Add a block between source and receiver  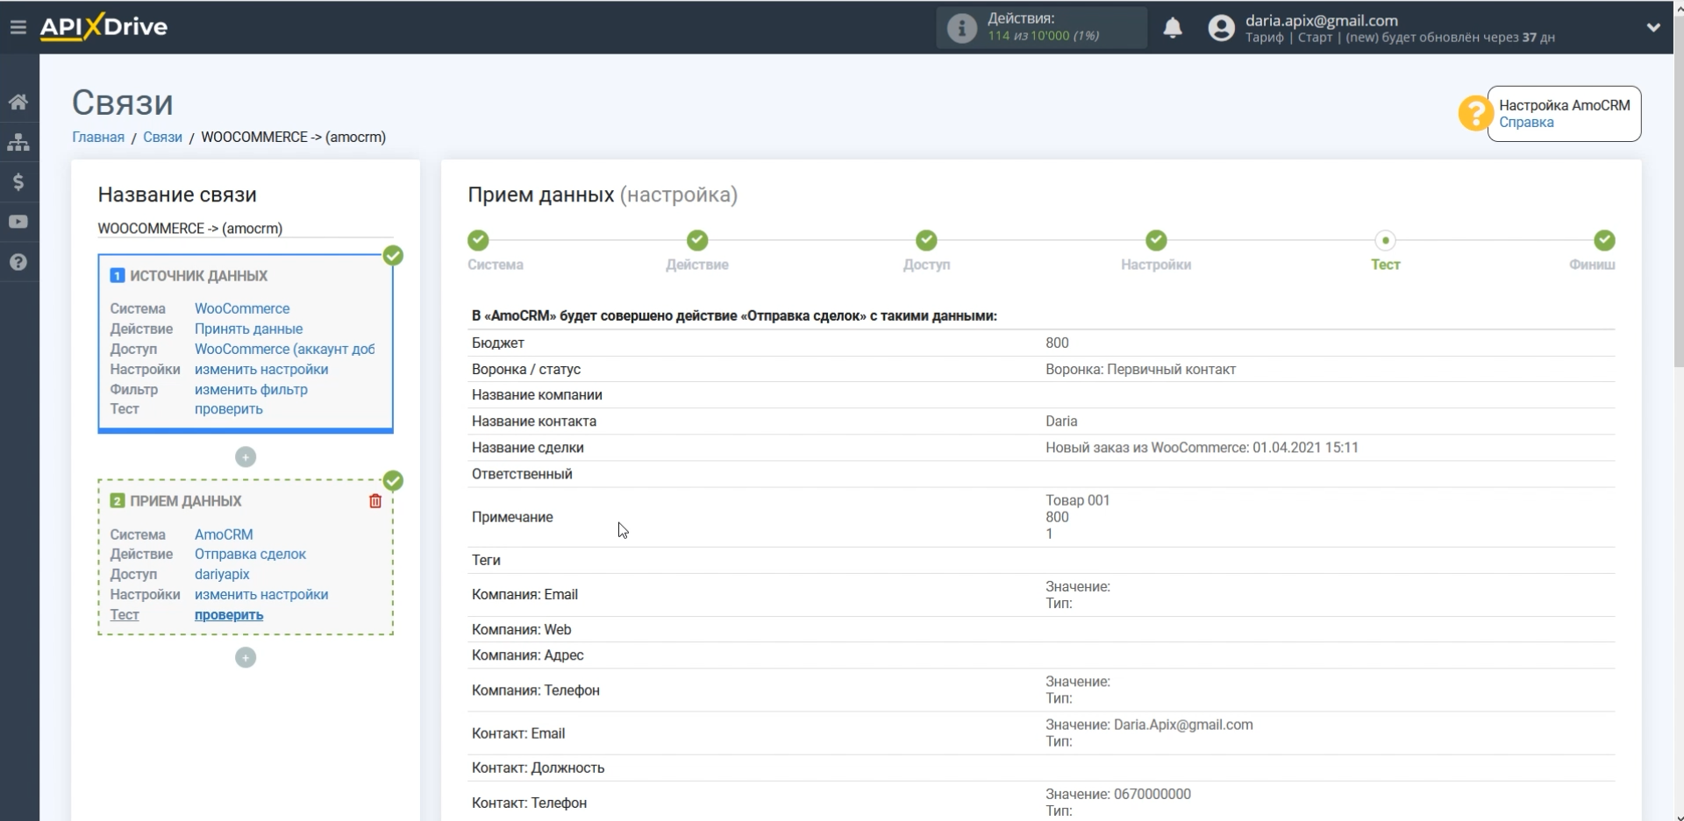click(x=246, y=457)
